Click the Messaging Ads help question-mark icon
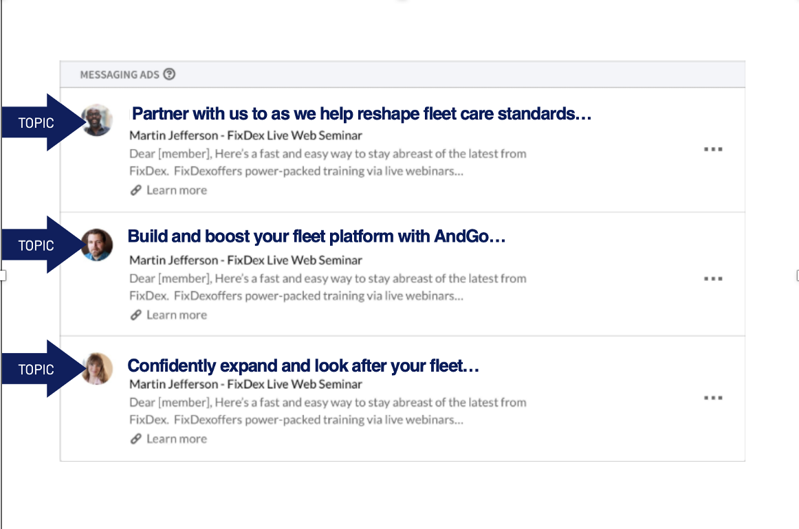The height and width of the screenshot is (529, 799). tap(169, 74)
